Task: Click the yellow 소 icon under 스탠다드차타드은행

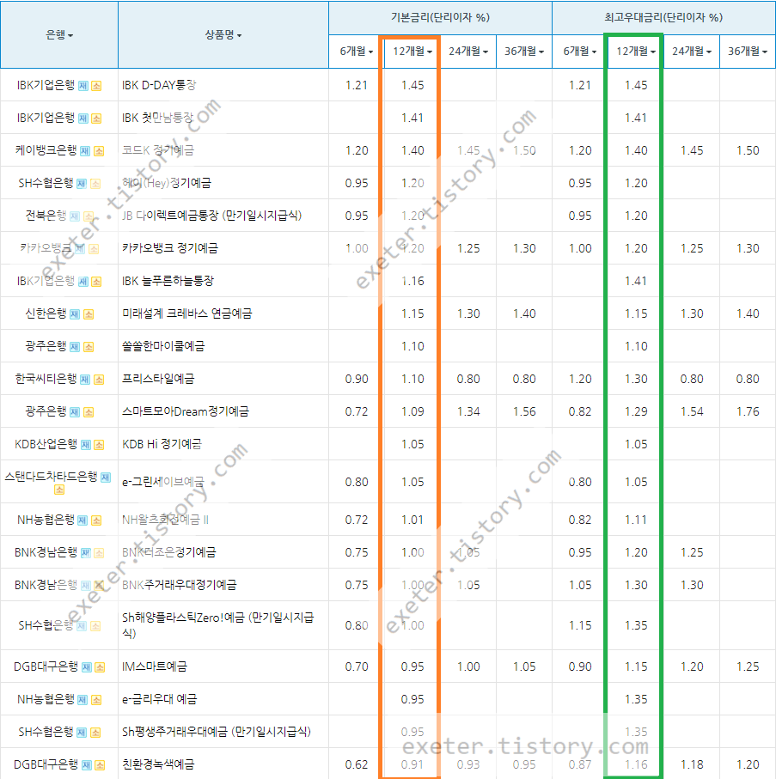Action: pos(59,490)
